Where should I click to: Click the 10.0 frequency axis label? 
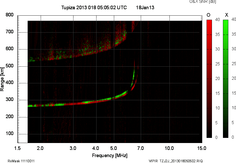tap(169, 148)
